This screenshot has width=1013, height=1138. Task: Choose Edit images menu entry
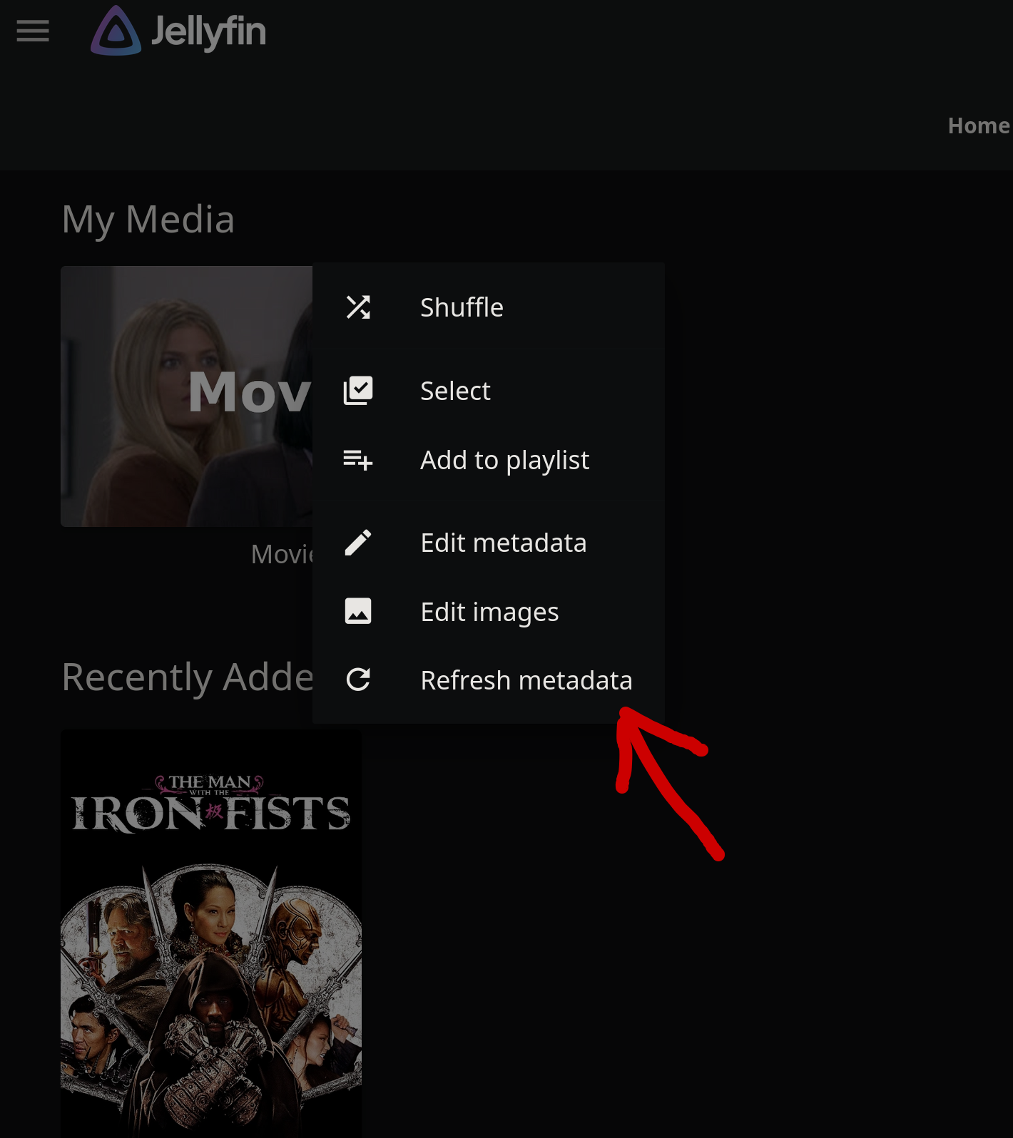(x=489, y=611)
